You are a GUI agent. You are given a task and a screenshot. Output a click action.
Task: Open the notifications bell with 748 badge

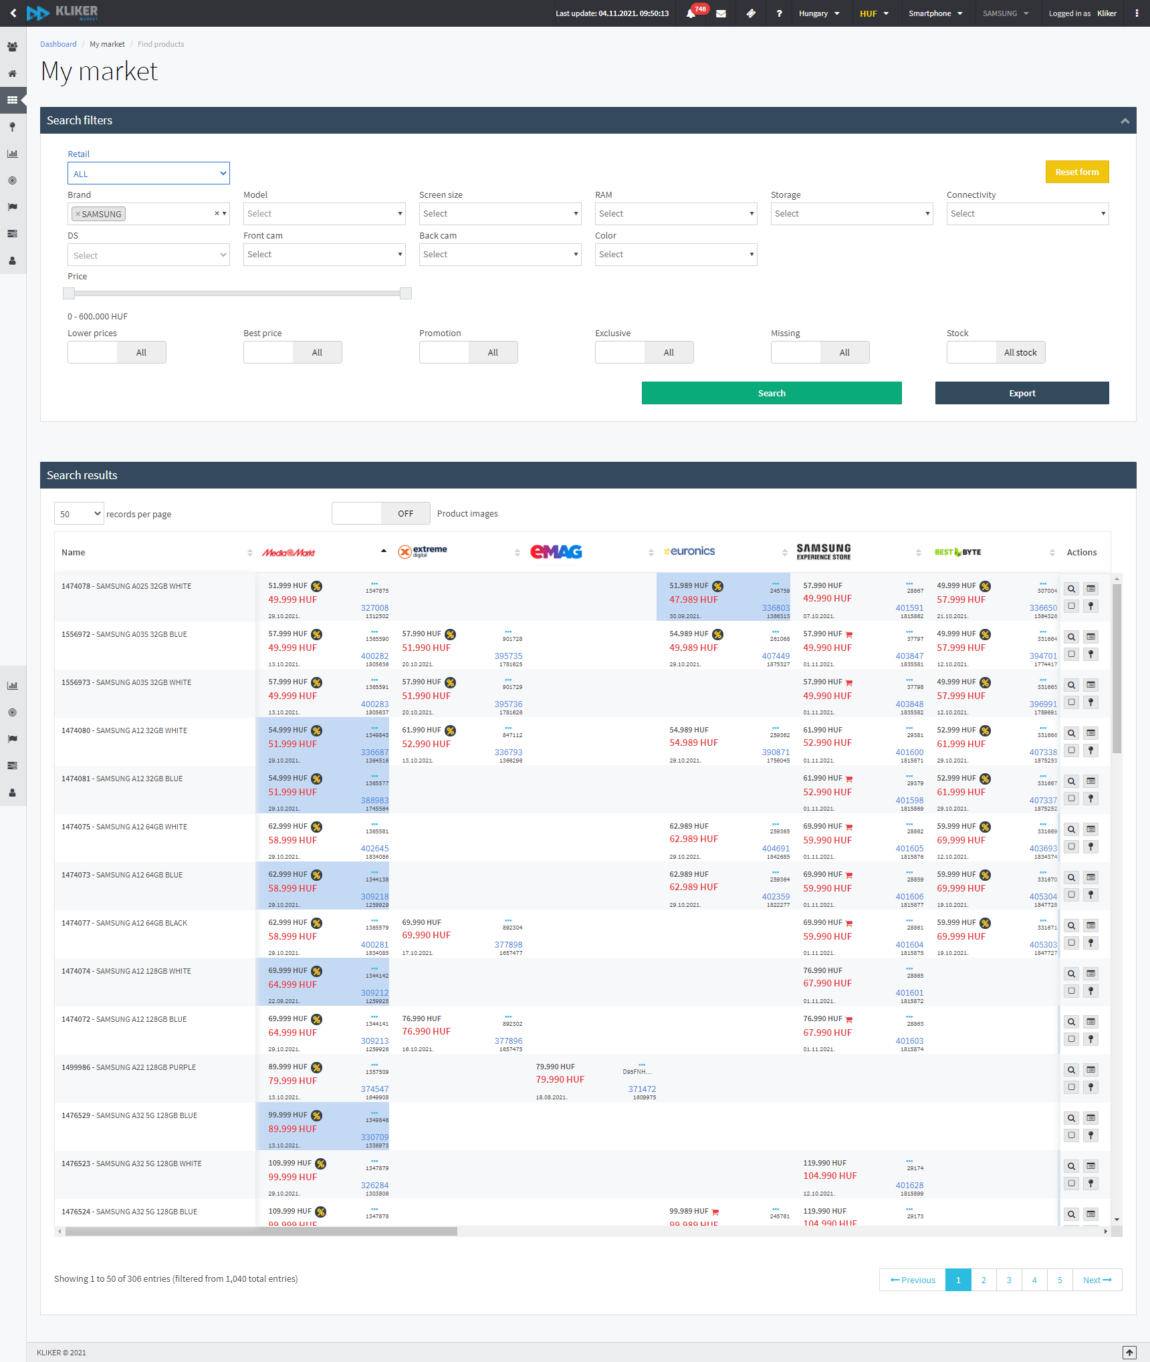(x=691, y=13)
